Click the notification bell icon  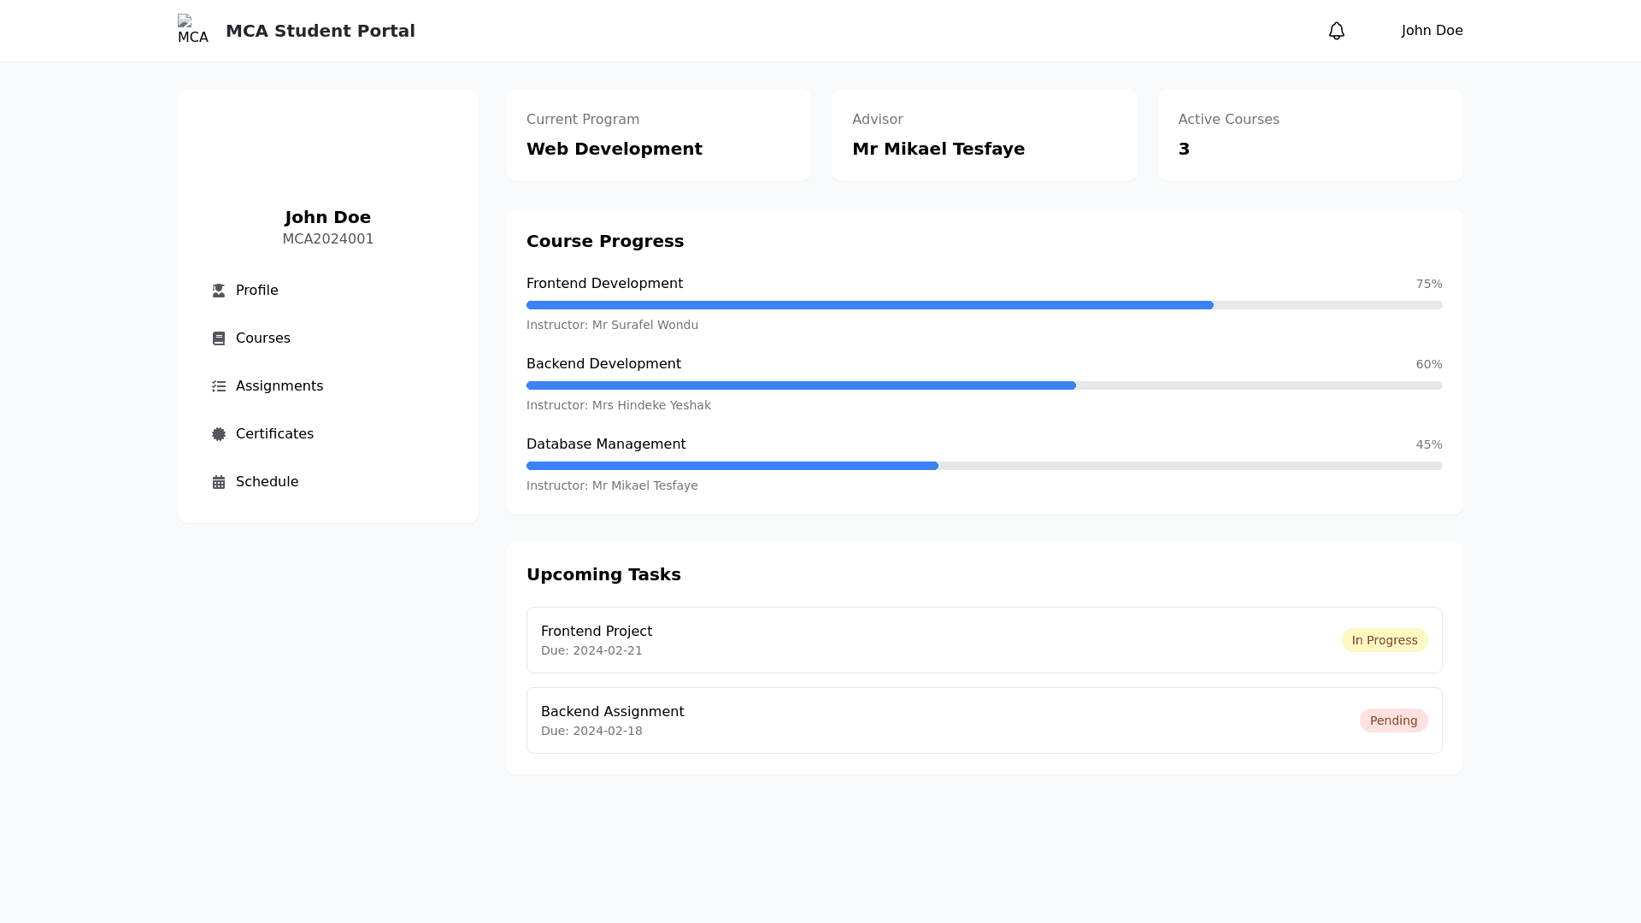[1336, 31]
